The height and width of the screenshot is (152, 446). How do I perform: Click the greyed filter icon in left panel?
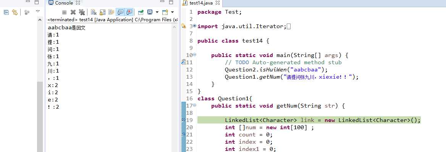click(x=27, y=12)
